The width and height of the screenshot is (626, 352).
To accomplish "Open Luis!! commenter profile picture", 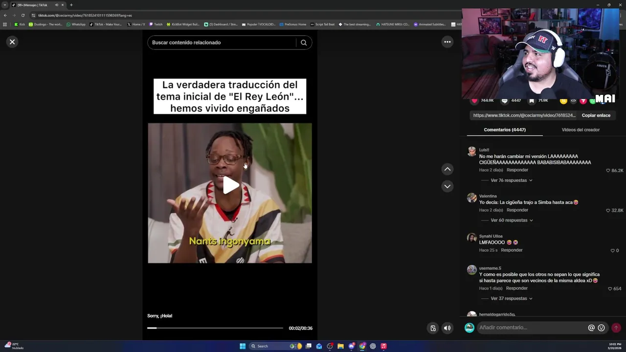I will coord(471,152).
